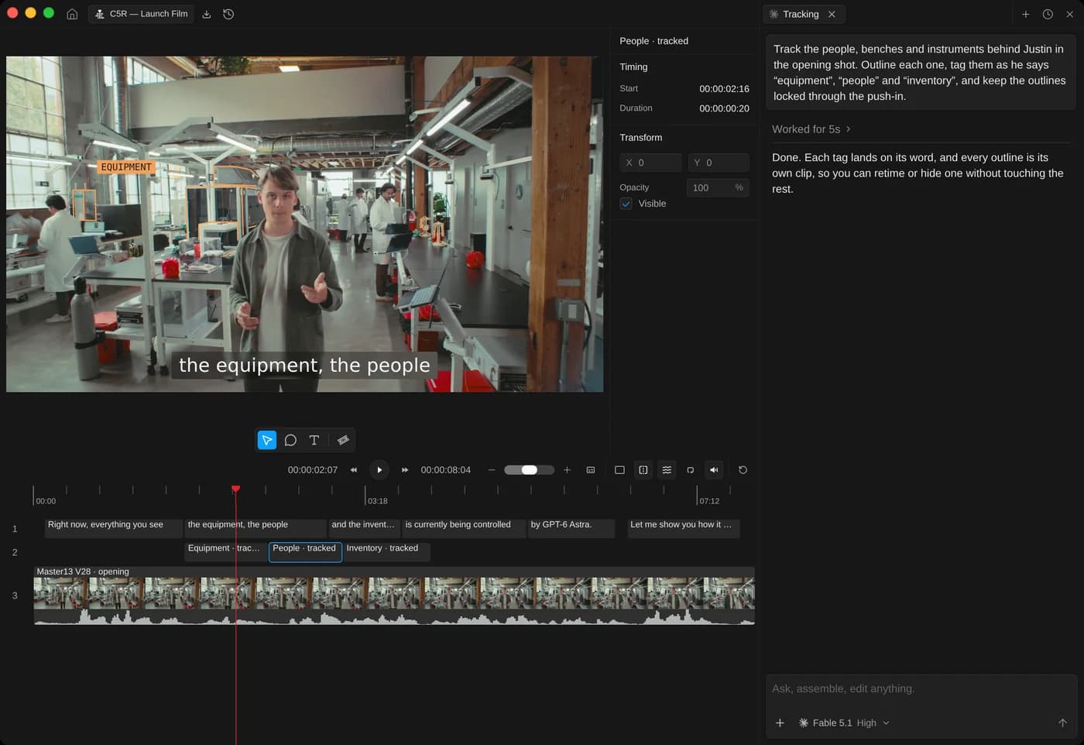
Task: Toggle the audio waveform display
Action: click(667, 470)
